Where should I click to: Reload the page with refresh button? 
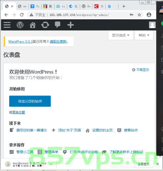[x=22, y=15]
